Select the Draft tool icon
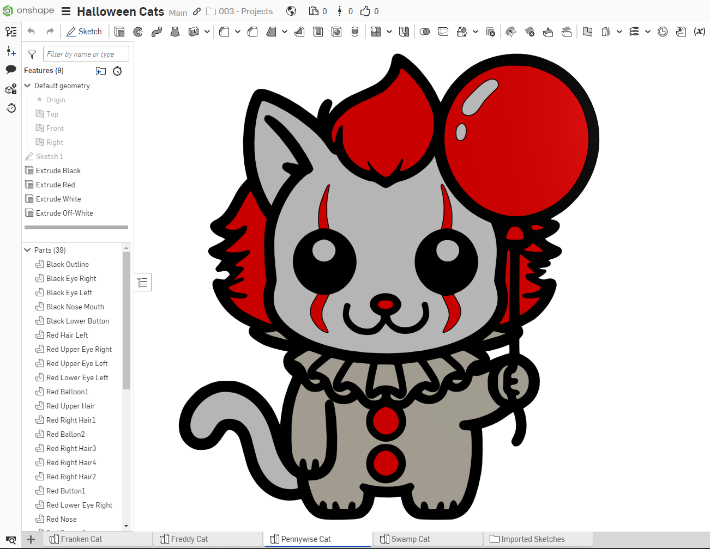This screenshot has width=710, height=549. pyautogui.click(x=271, y=32)
